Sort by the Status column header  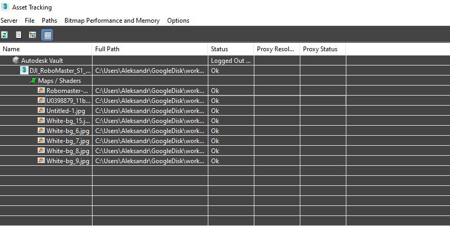[231, 49]
